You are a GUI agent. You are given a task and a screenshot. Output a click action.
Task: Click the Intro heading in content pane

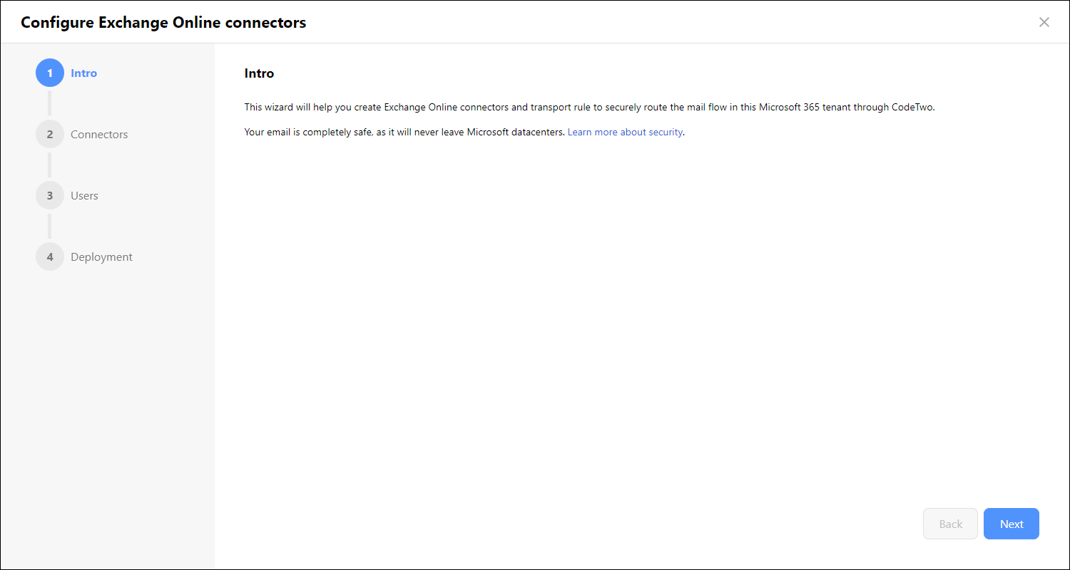tap(259, 73)
